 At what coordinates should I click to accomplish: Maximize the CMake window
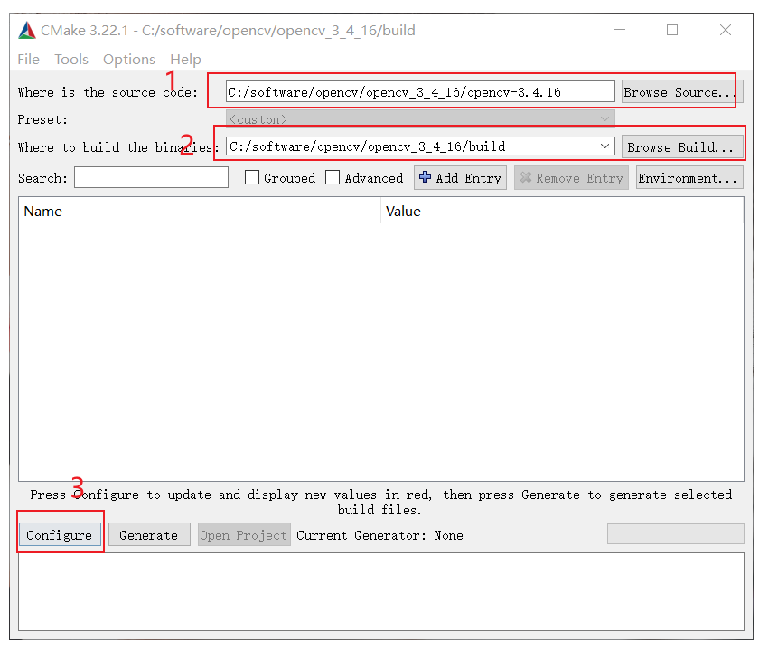tap(672, 30)
